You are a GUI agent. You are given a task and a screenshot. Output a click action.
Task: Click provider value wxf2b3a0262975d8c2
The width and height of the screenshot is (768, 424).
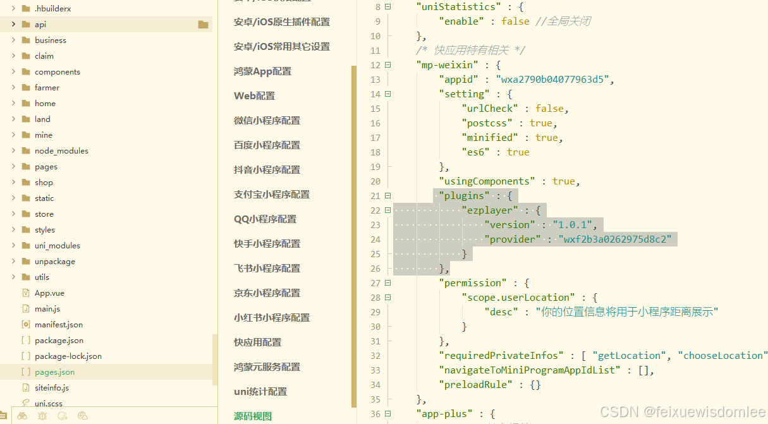pos(616,239)
